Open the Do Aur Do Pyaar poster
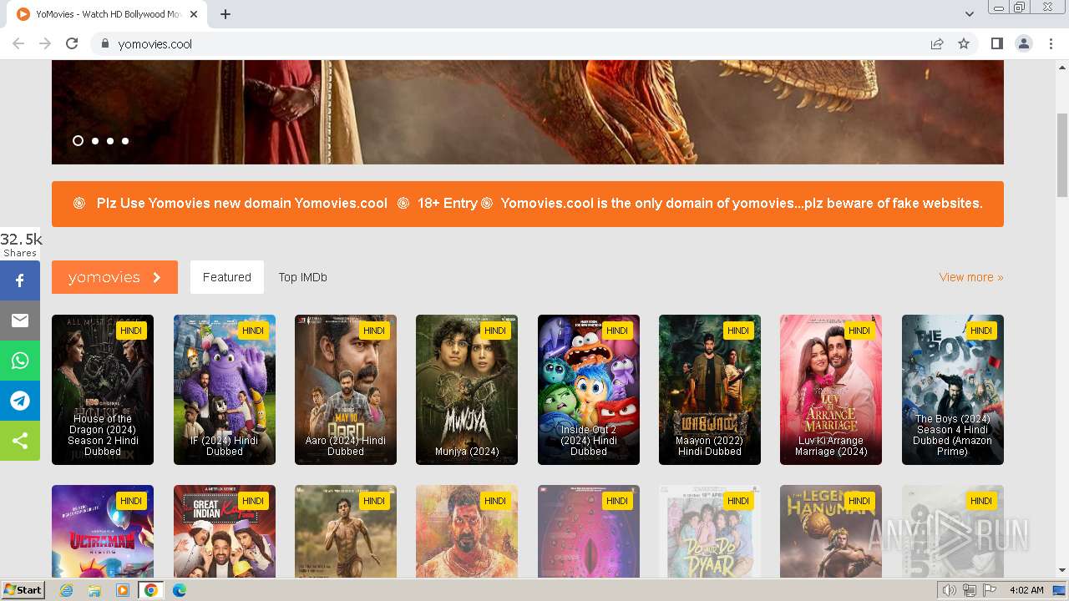The height and width of the screenshot is (601, 1069). (710, 532)
